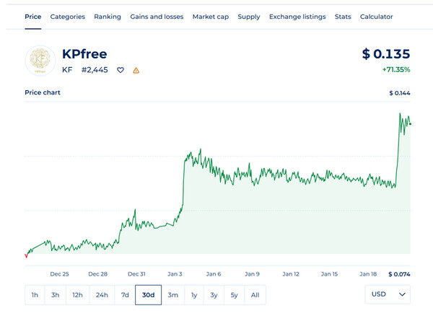The width and height of the screenshot is (433, 316).
Task: Select the All time range
Action: click(255, 294)
